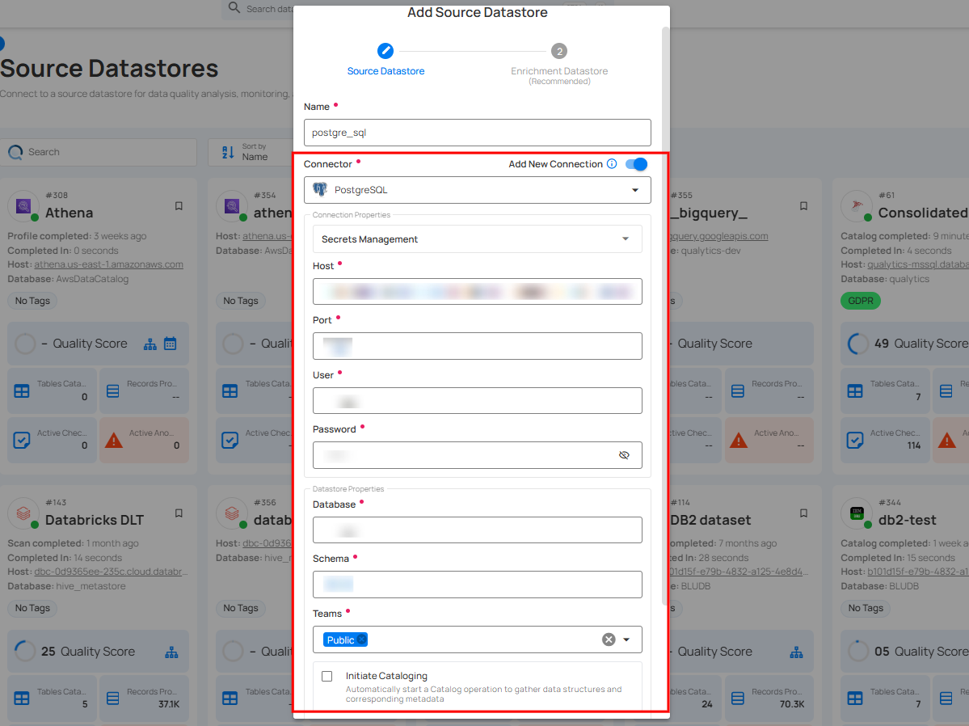Viewport: 969px width, 726px height.
Task: Click the search magnifier icon
Action: (16, 151)
